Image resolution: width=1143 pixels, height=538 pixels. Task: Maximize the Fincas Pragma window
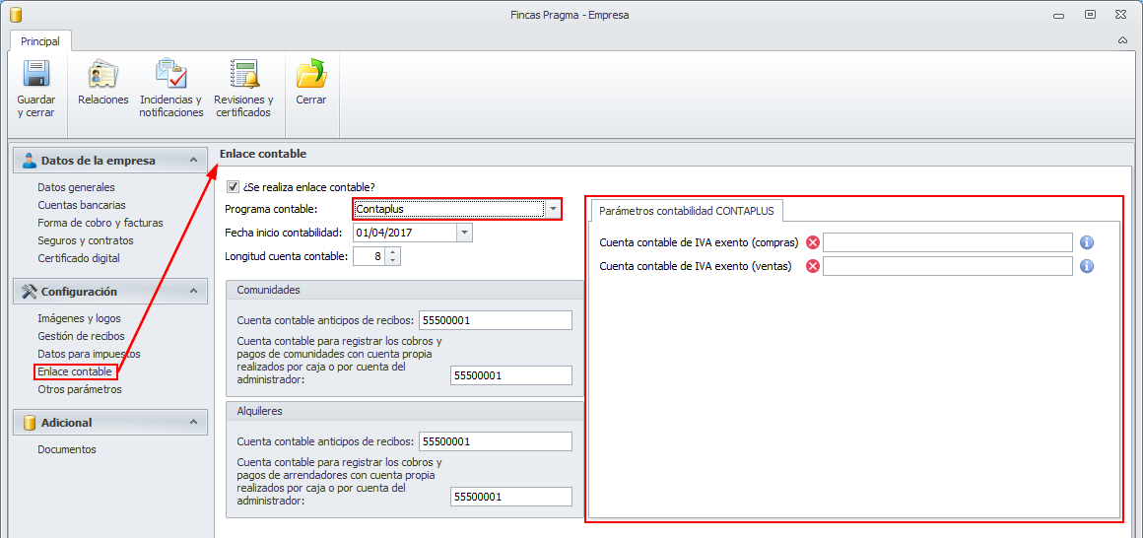coord(1090,14)
